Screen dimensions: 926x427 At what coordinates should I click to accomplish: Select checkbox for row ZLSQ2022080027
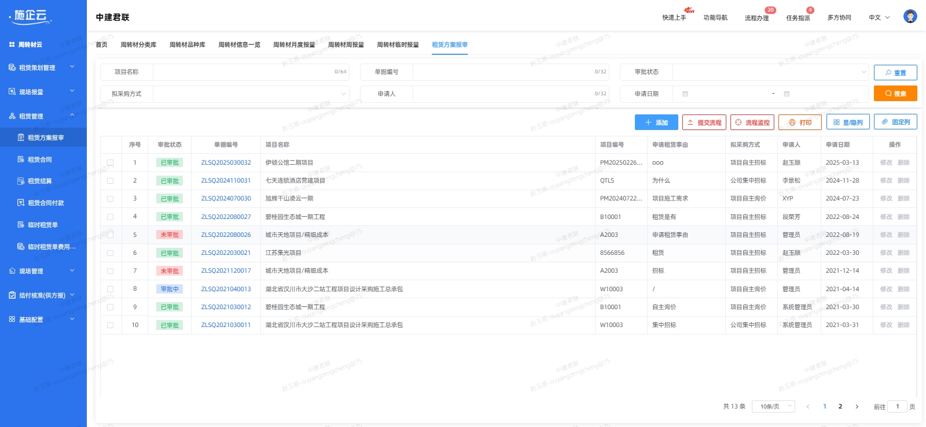(110, 217)
